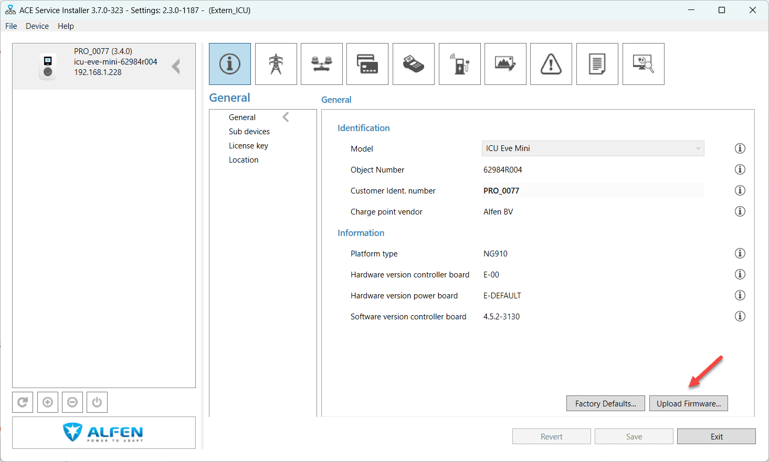Image resolution: width=769 pixels, height=462 pixels.
Task: Open the display image settings icon
Action: pos(505,64)
